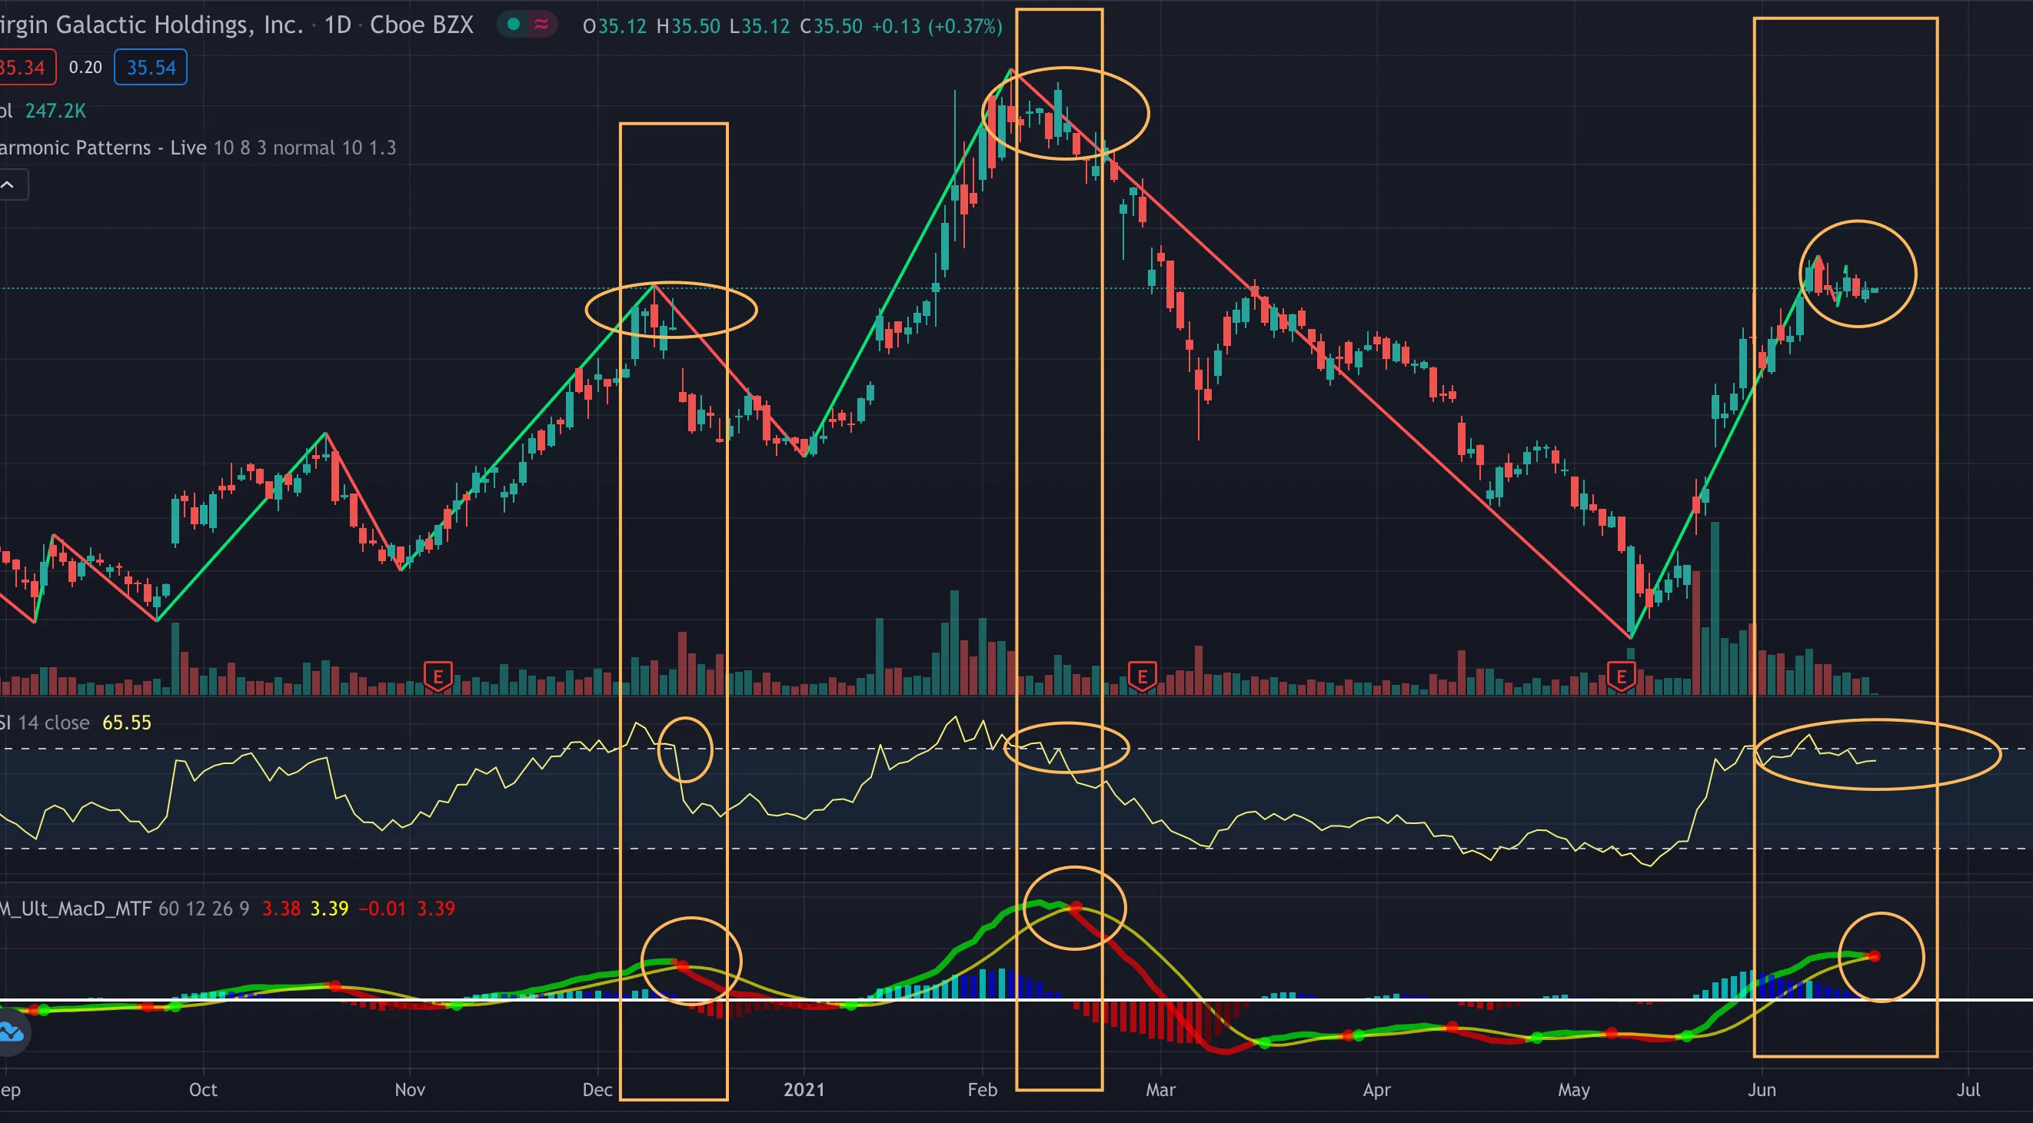Click the change value +0.13 (+0.37%)
The height and width of the screenshot is (1123, 2033).
point(937,26)
